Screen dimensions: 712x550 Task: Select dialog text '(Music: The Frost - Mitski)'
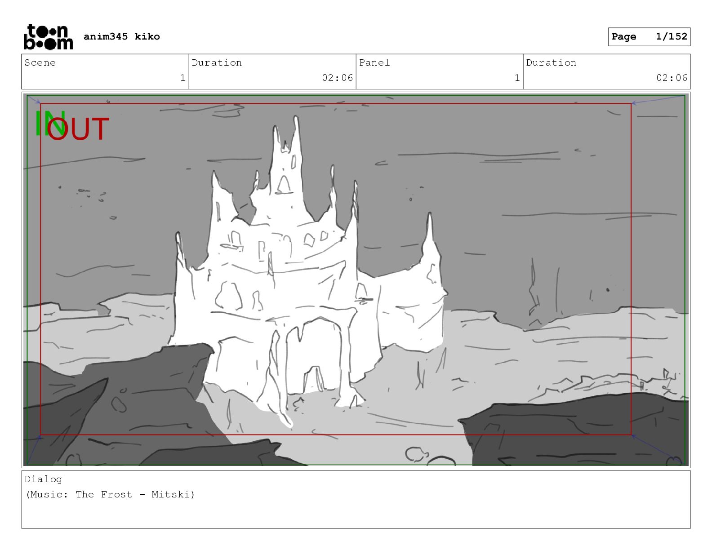pos(111,495)
